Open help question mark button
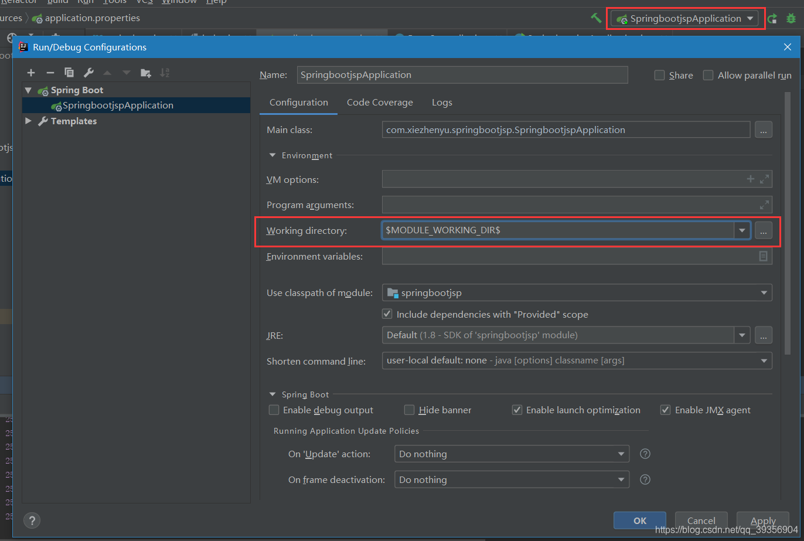 click(32, 520)
